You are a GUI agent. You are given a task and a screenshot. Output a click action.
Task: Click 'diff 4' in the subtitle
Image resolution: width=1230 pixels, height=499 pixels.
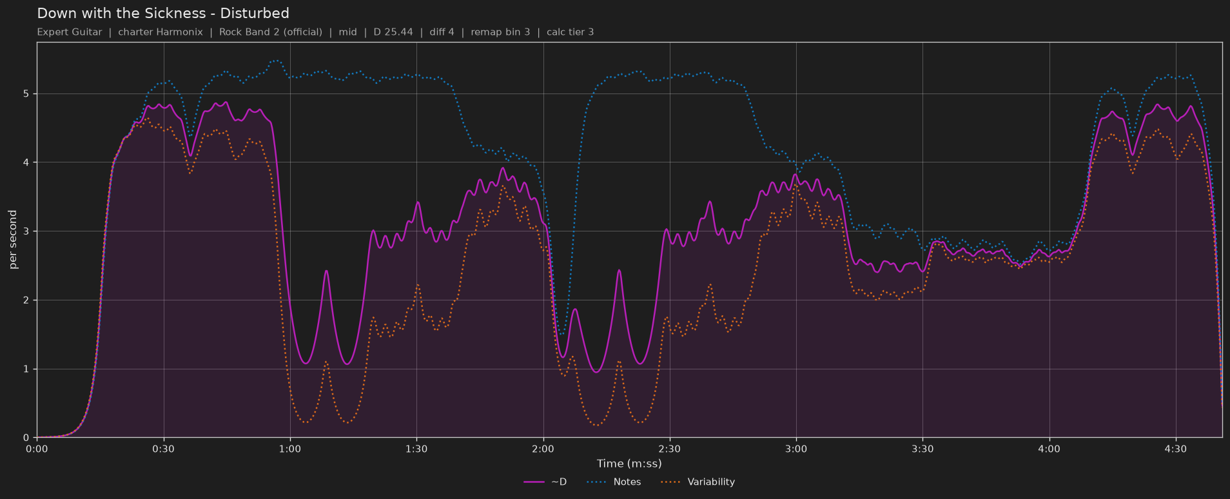click(442, 32)
